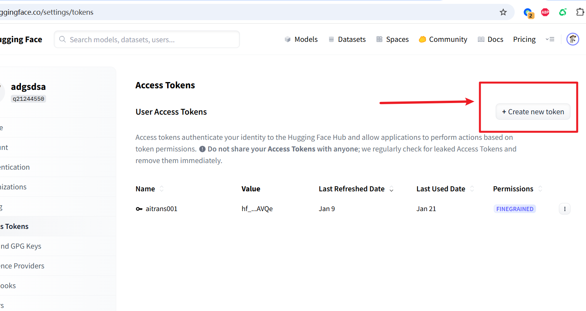Click the key icon beside aitrans001

tap(139, 209)
